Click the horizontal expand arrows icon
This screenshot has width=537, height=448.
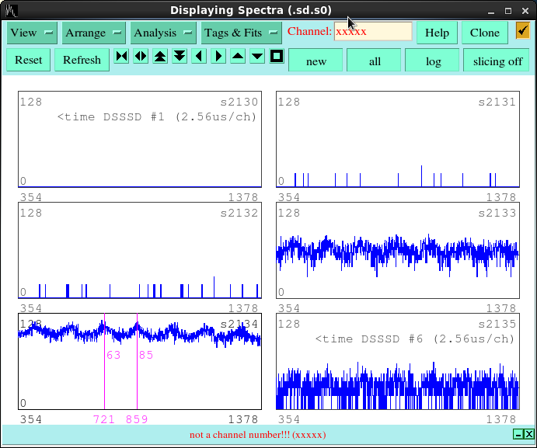click(x=141, y=57)
